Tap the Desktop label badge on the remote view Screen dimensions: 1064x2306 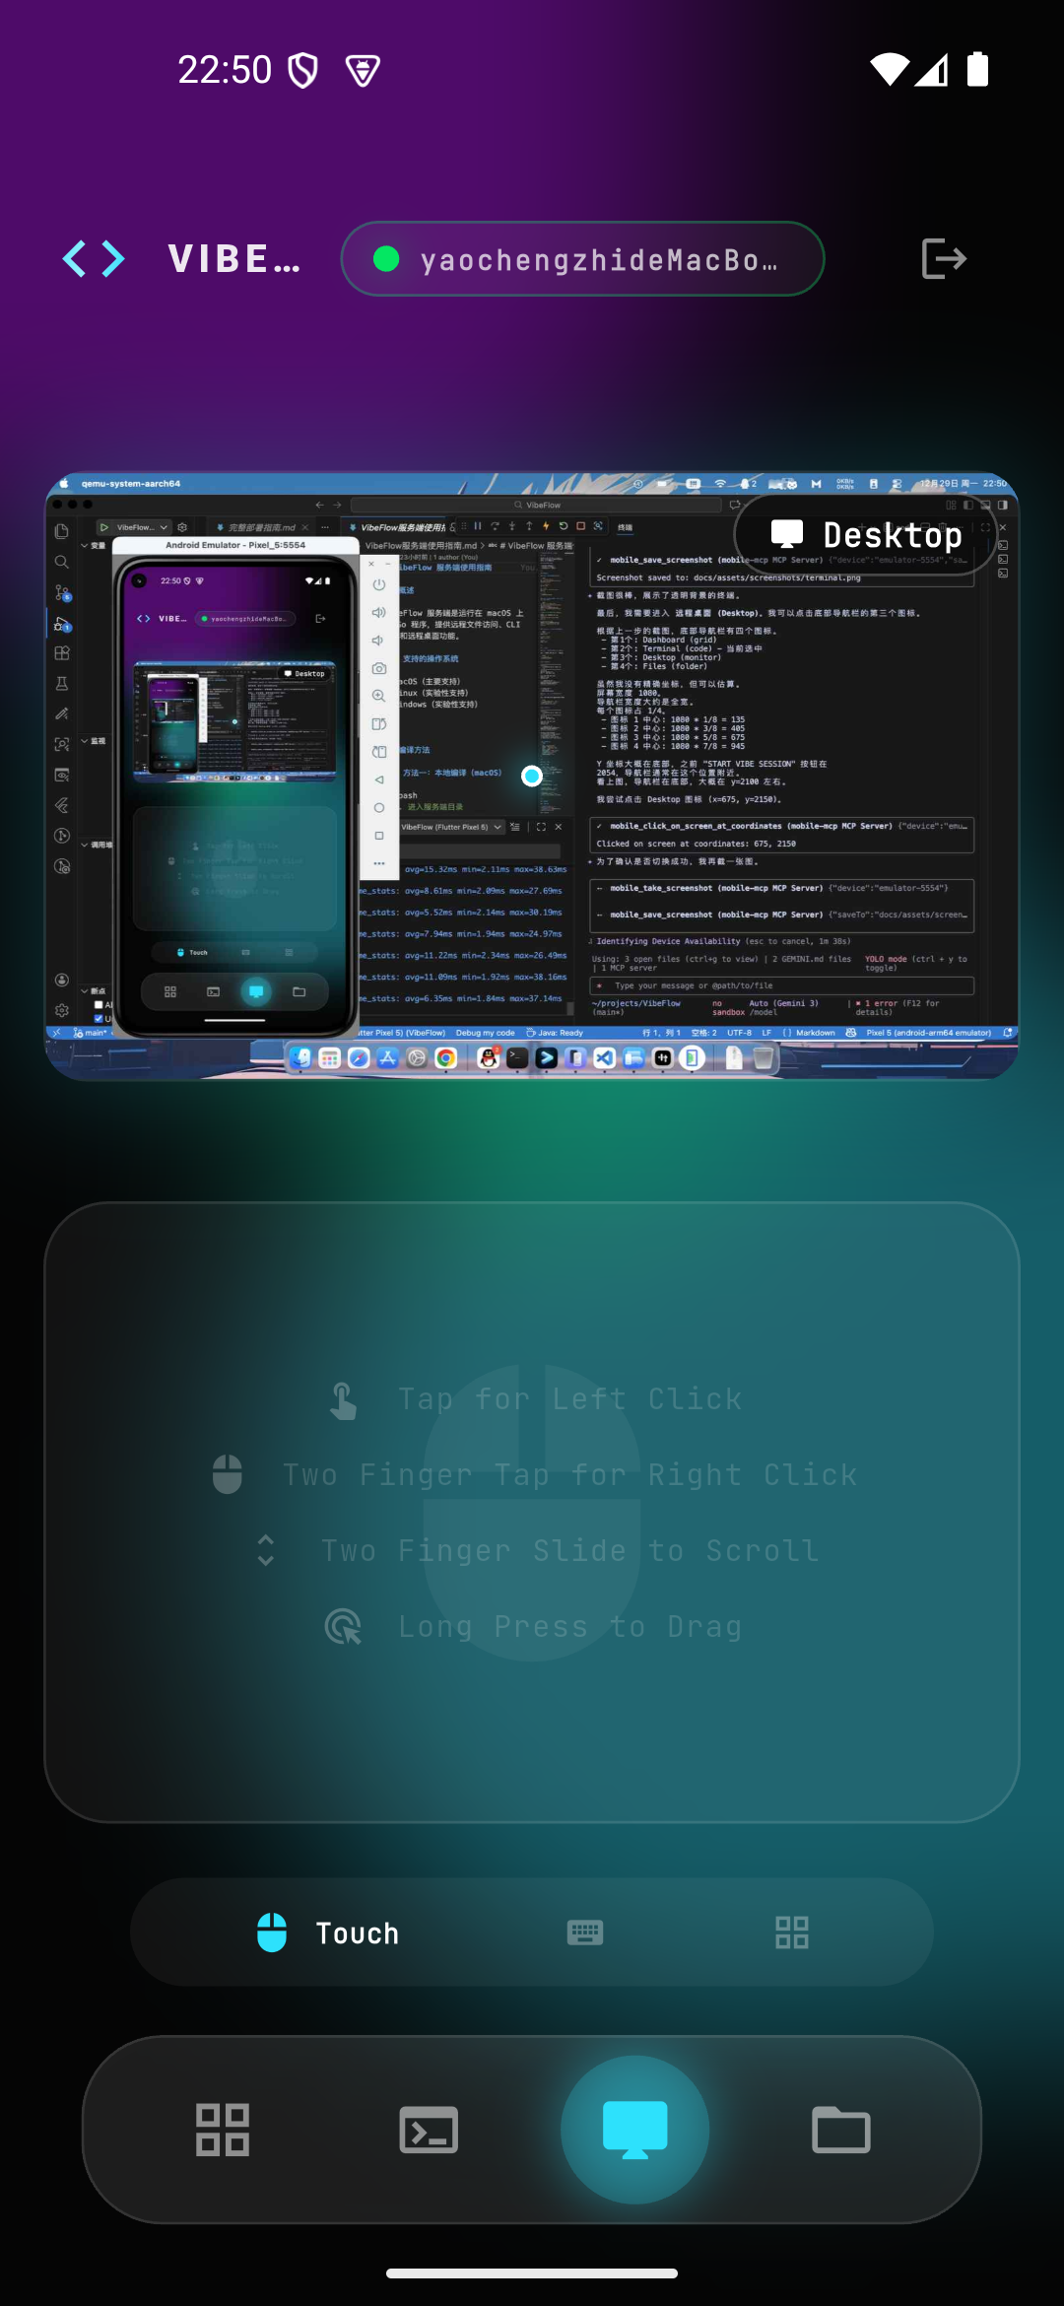[x=865, y=535]
